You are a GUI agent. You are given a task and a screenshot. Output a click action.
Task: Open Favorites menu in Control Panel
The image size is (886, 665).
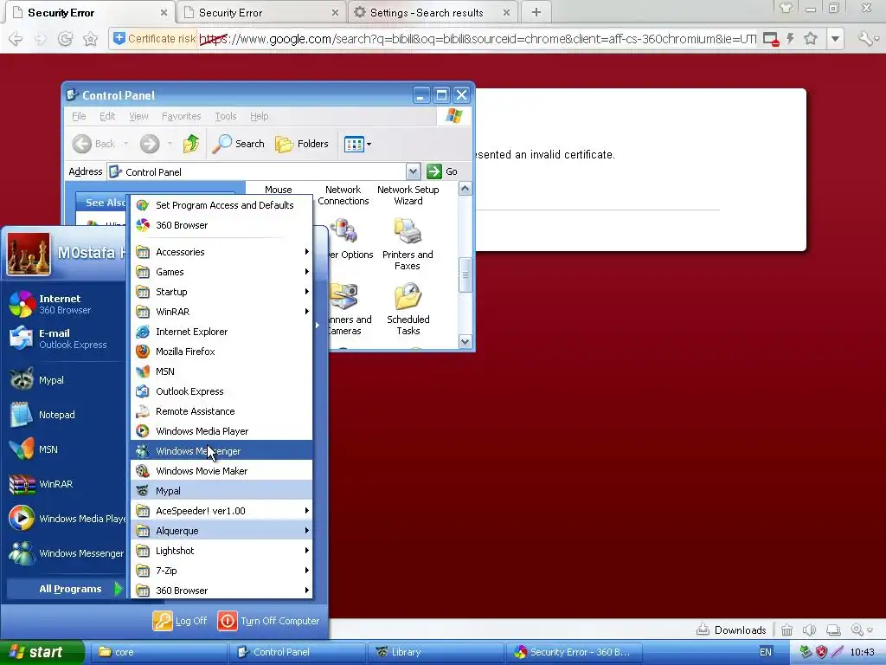pos(181,116)
